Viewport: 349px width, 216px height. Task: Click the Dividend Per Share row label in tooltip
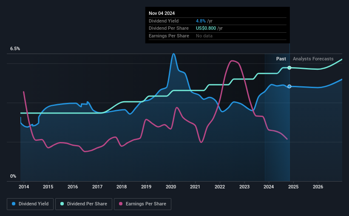[x=169, y=28]
